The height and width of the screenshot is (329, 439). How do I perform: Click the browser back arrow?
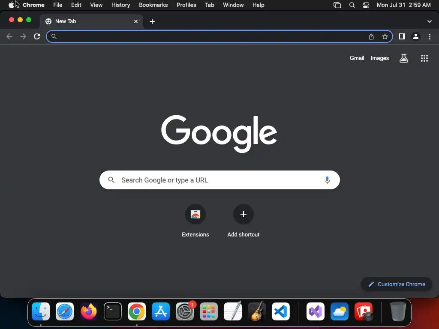[x=9, y=36]
